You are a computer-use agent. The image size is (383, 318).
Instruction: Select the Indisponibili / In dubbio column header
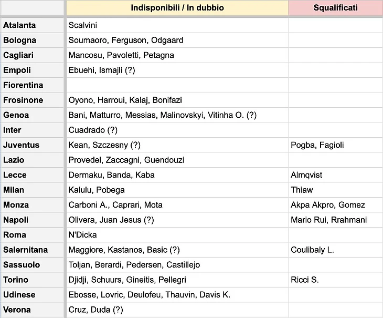pyautogui.click(x=177, y=7)
